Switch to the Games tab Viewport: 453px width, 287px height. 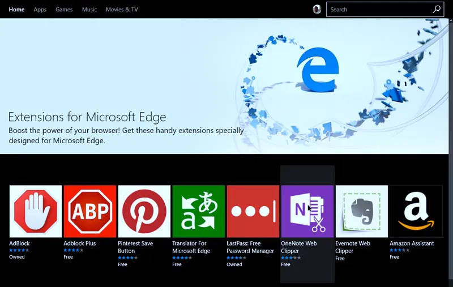64,10
